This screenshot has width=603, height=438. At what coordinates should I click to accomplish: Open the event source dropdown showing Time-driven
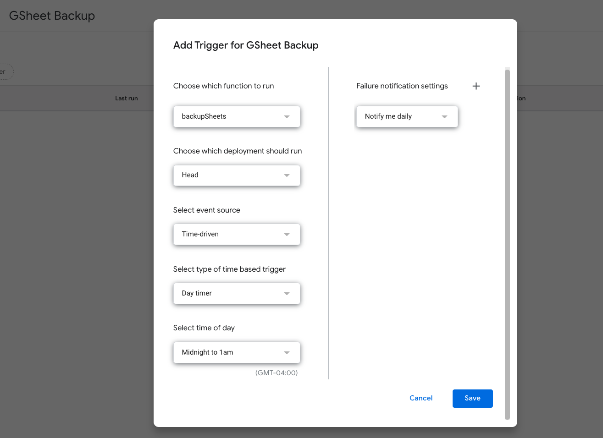pyautogui.click(x=229, y=234)
